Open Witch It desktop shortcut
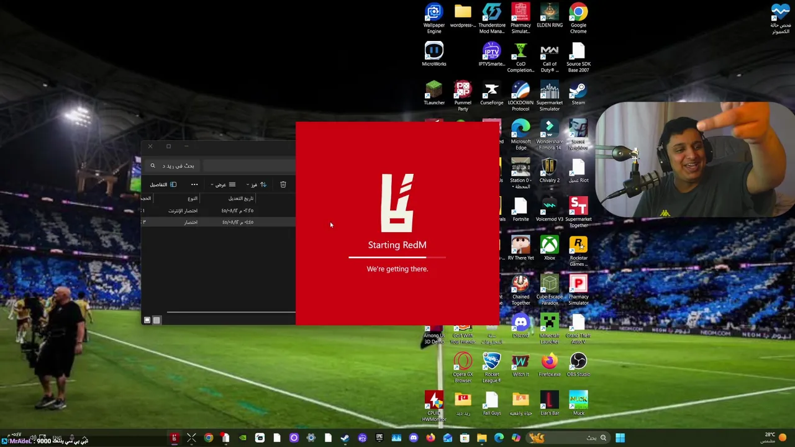The image size is (795, 447). (x=520, y=364)
